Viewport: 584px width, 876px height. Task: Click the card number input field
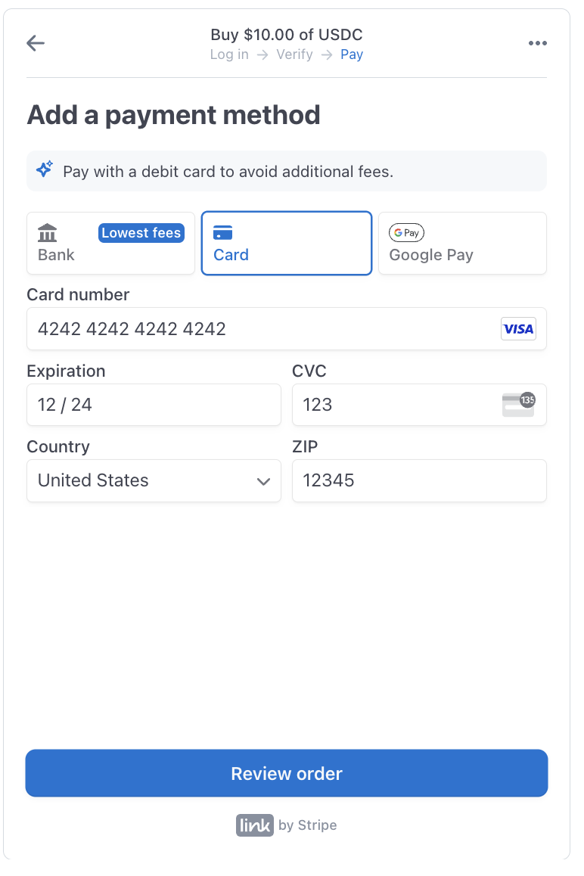(x=227, y=328)
